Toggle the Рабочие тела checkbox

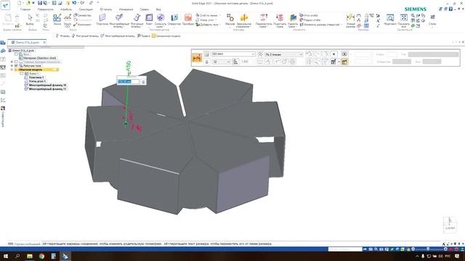[x=16, y=66]
